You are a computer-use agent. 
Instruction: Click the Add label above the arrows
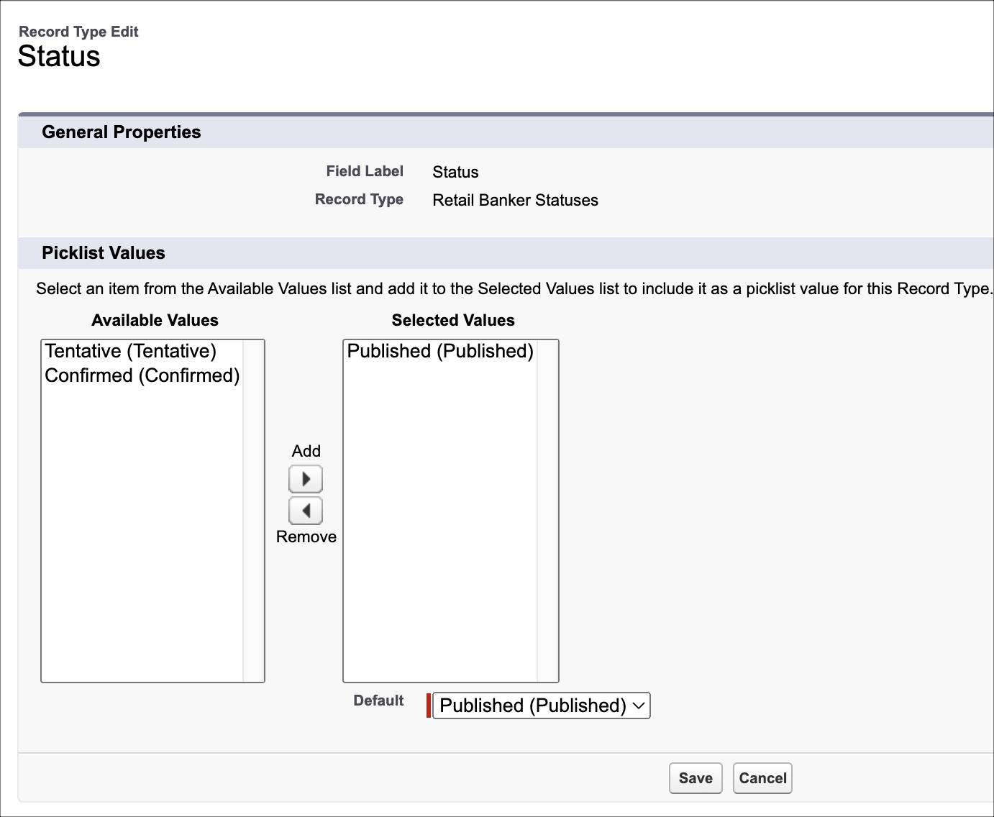coord(306,451)
